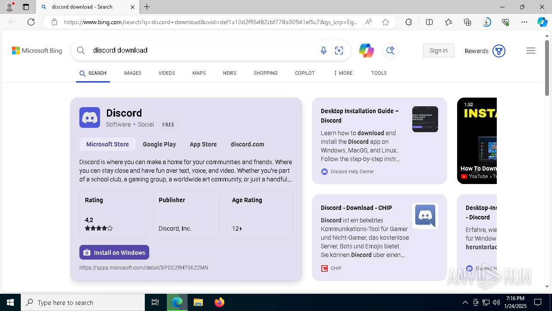Click the Discord title heading

(x=124, y=113)
